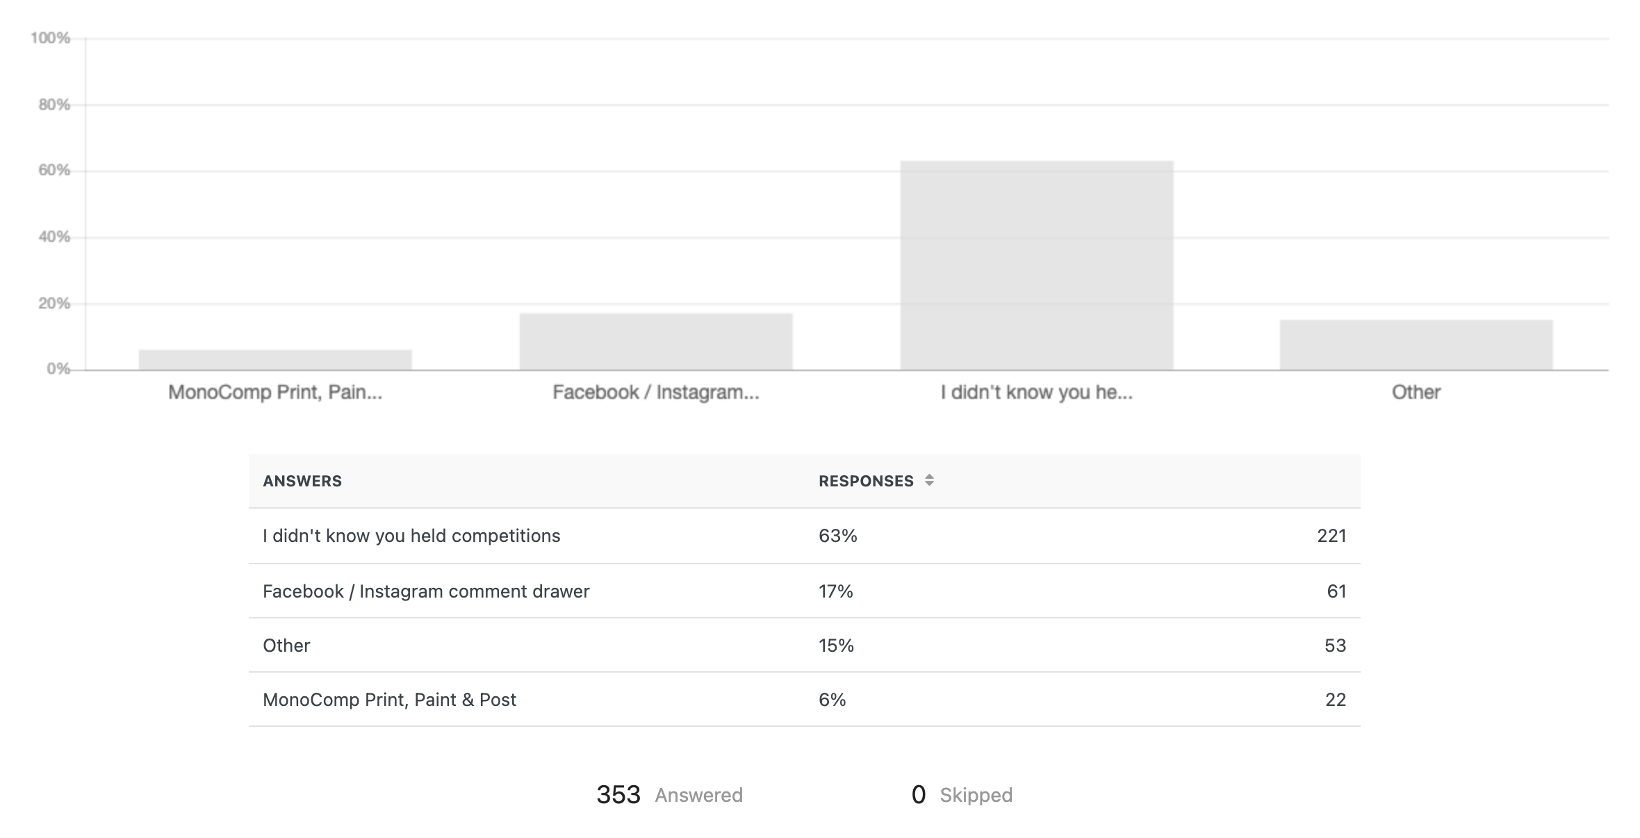Screen dimensions: 1640x838
Task: Sort responses using the sort arrows icon
Action: 929,480
